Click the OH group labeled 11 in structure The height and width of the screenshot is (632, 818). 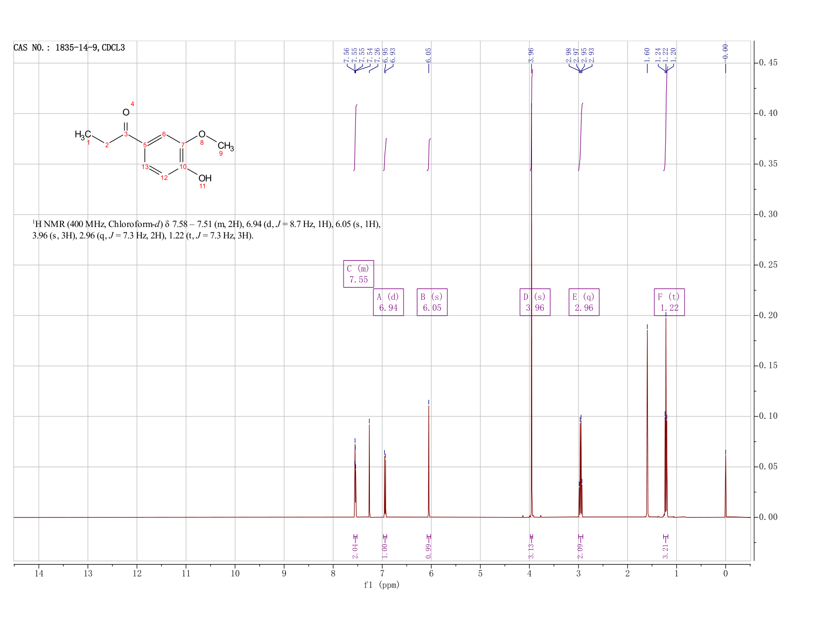pos(205,178)
